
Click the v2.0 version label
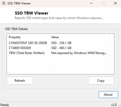pos(114,105)
